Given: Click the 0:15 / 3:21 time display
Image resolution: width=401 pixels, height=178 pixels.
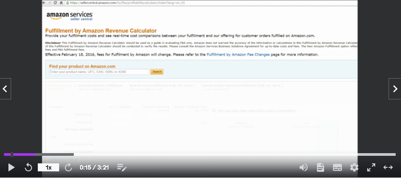Looking at the screenshot, I should [94, 167].
